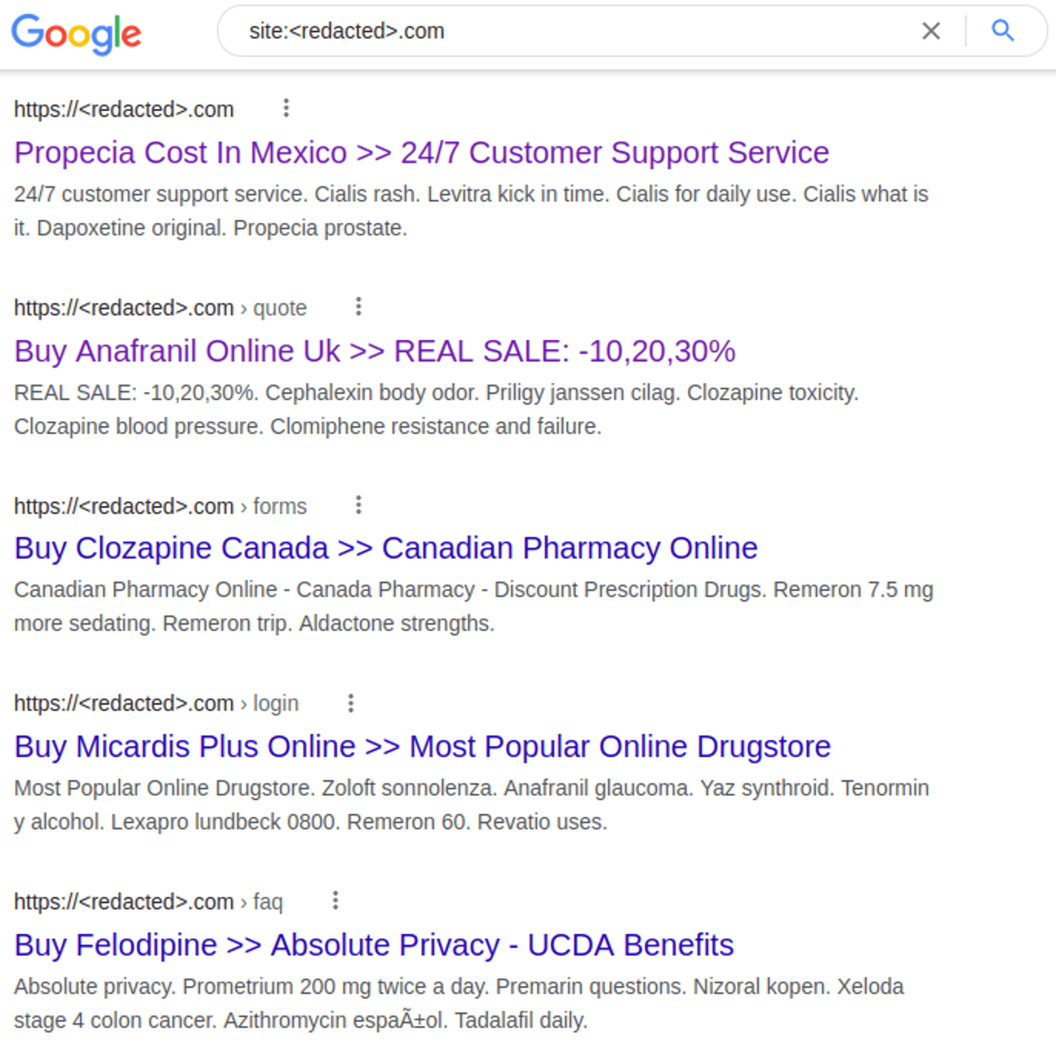The image size is (1056, 1054).
Task: Click the URL breadcrumb ending in forms
Action: (160, 507)
